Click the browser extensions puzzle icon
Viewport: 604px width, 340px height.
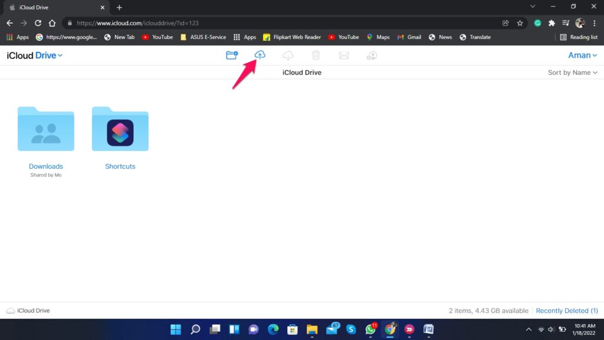coord(551,22)
